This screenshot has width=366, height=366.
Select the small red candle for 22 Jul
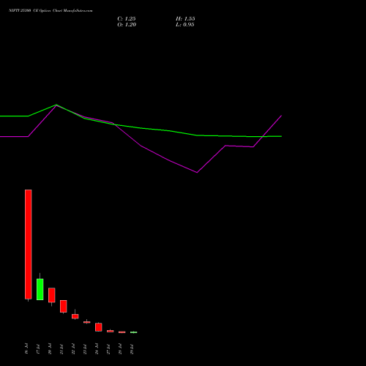point(75,316)
